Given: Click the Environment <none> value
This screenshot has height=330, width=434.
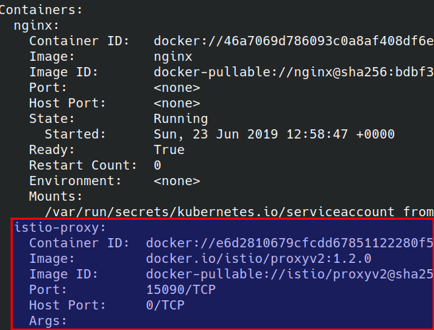Looking at the screenshot, I should tap(176, 181).
